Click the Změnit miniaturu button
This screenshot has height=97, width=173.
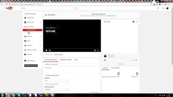pos(58,54)
